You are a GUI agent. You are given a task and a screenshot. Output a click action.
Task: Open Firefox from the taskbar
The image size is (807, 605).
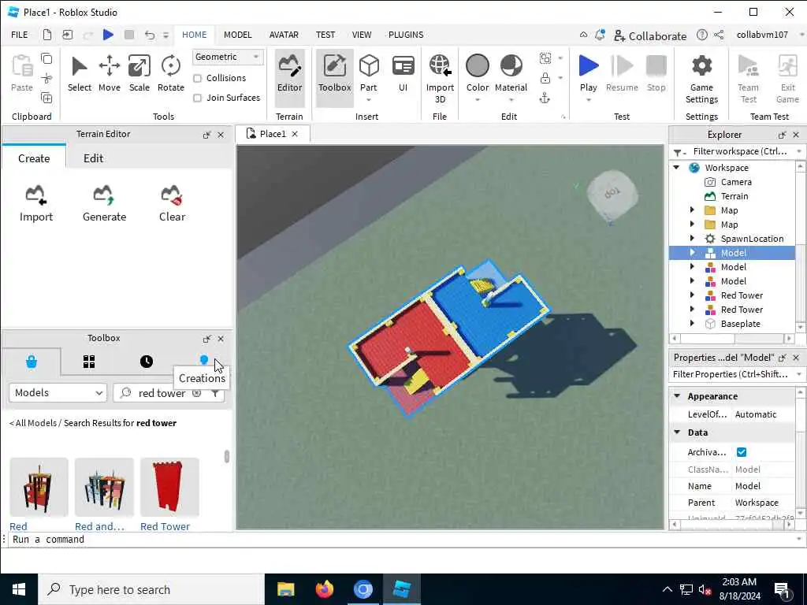(x=324, y=589)
